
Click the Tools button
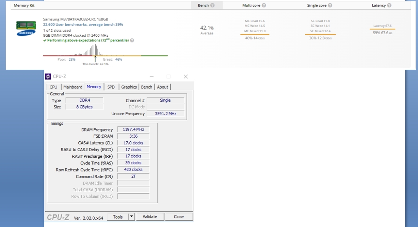pos(118,217)
